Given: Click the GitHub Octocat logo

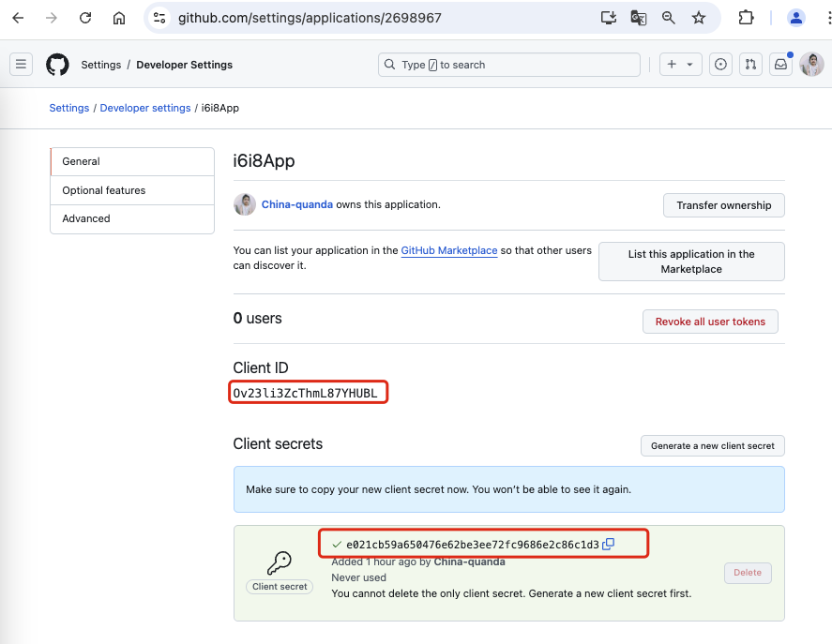Looking at the screenshot, I should pos(57,65).
